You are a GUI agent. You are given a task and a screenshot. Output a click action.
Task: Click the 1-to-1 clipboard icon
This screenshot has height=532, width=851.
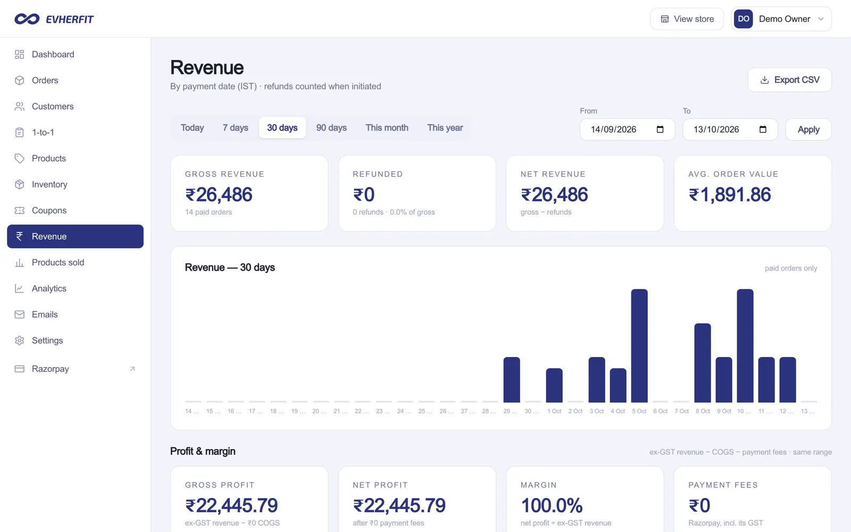(20, 132)
